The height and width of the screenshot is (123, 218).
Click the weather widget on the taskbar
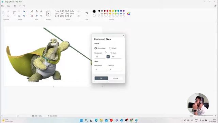[7, 120]
